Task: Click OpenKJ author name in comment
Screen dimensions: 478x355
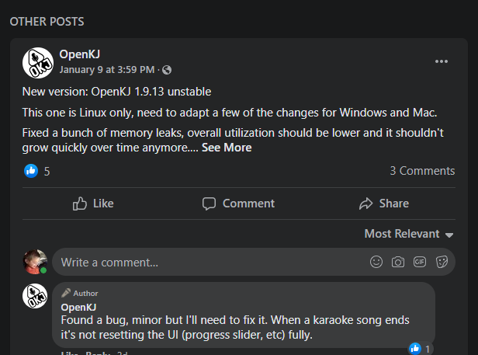Action: (79, 307)
